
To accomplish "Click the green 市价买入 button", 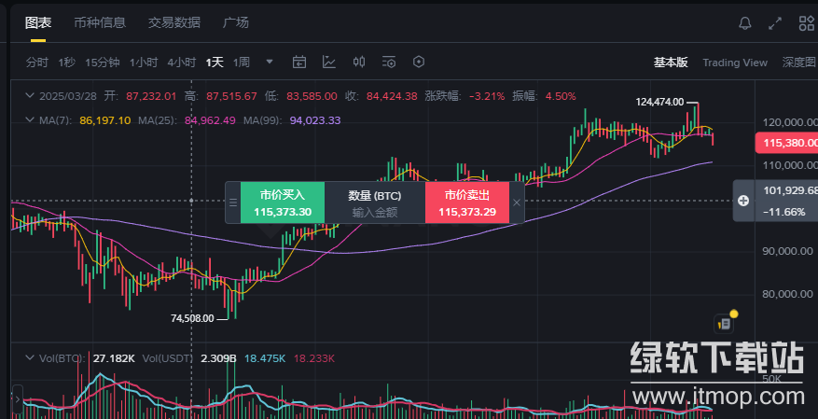I will click(x=283, y=203).
